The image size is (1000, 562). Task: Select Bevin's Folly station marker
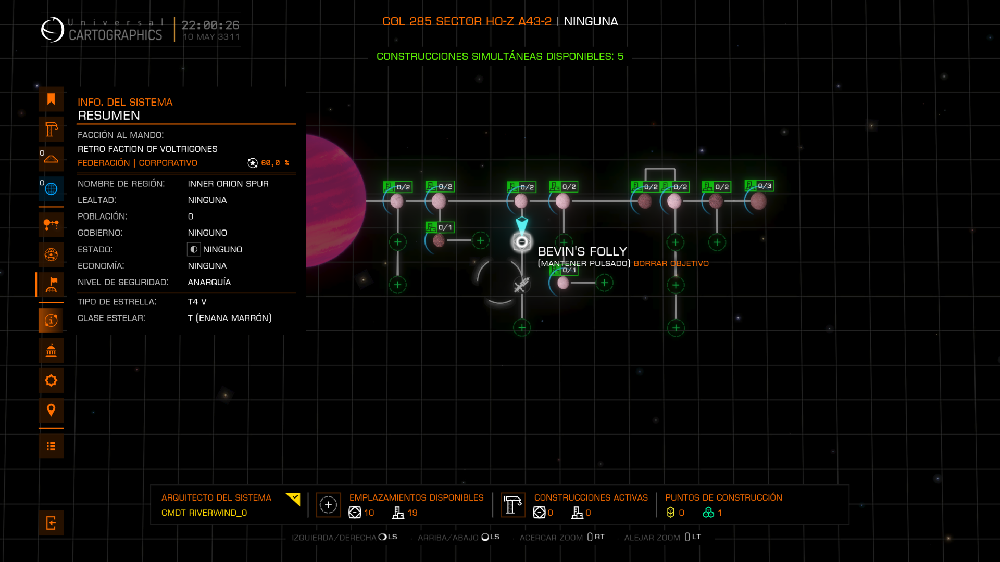click(522, 242)
